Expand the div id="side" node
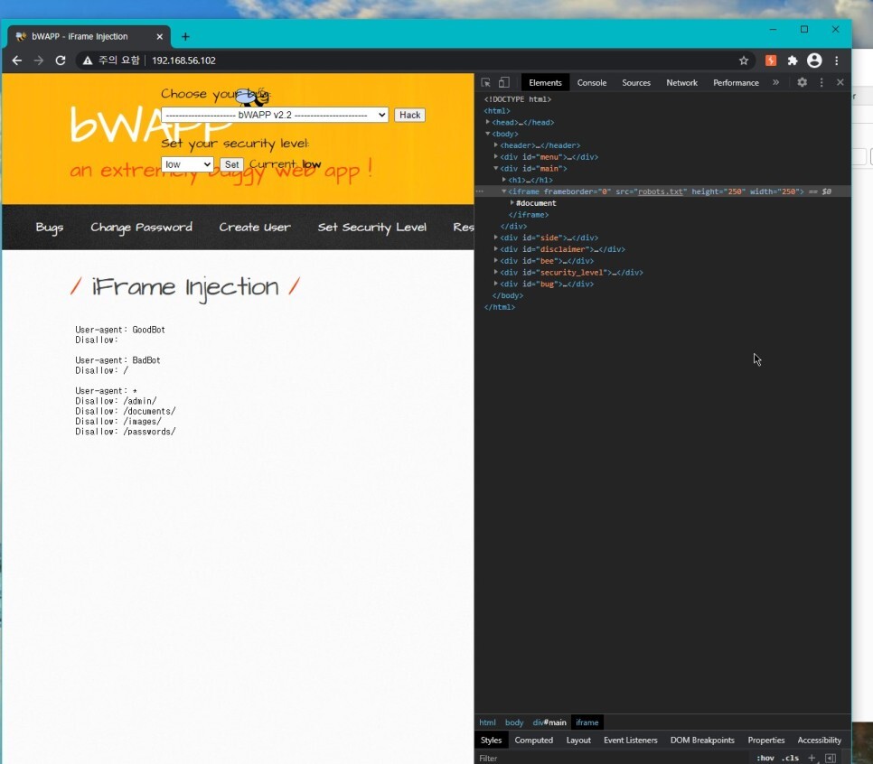This screenshot has height=764, width=873. pos(496,237)
